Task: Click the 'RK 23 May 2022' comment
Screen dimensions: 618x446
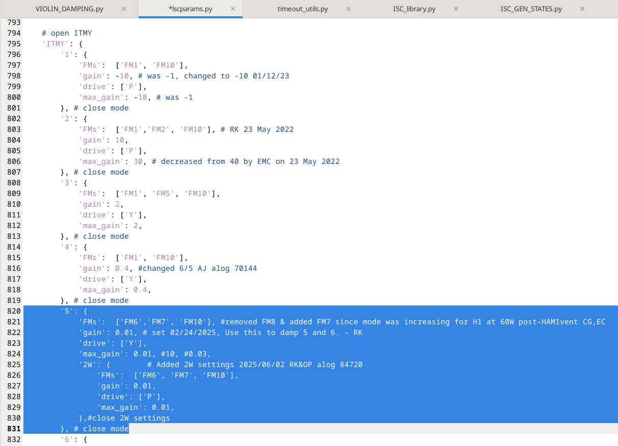Action: click(257, 129)
